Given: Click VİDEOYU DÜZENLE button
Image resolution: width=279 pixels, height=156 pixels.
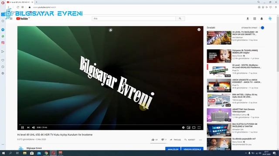Looking at the screenshot, I should click(192, 149).
